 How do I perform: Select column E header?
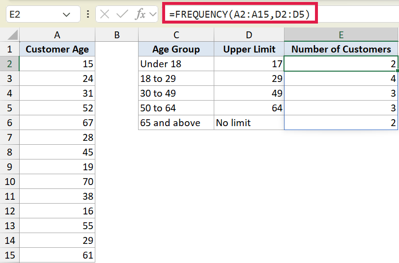[341, 35]
